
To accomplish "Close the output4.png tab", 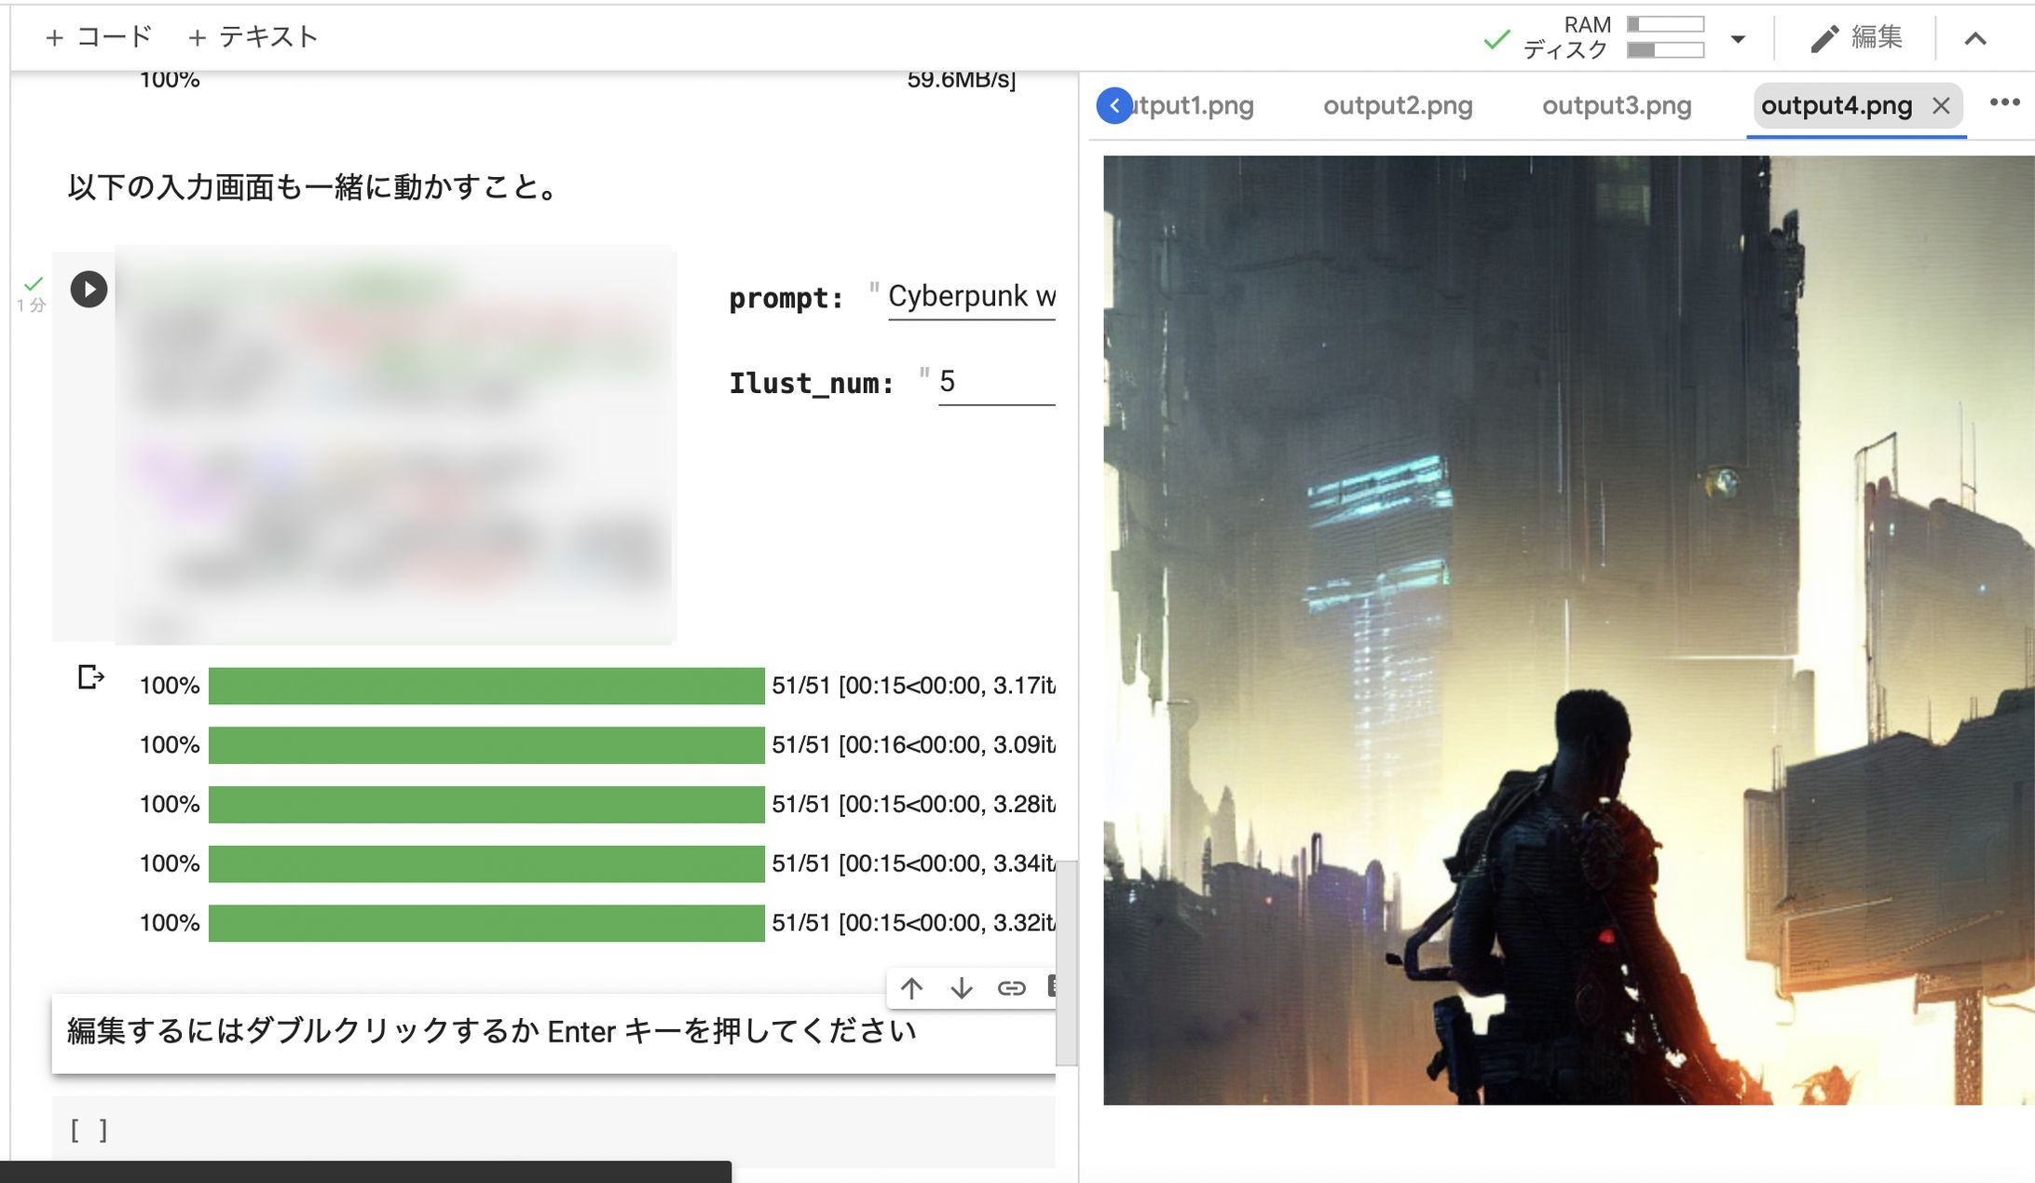I will (1941, 106).
